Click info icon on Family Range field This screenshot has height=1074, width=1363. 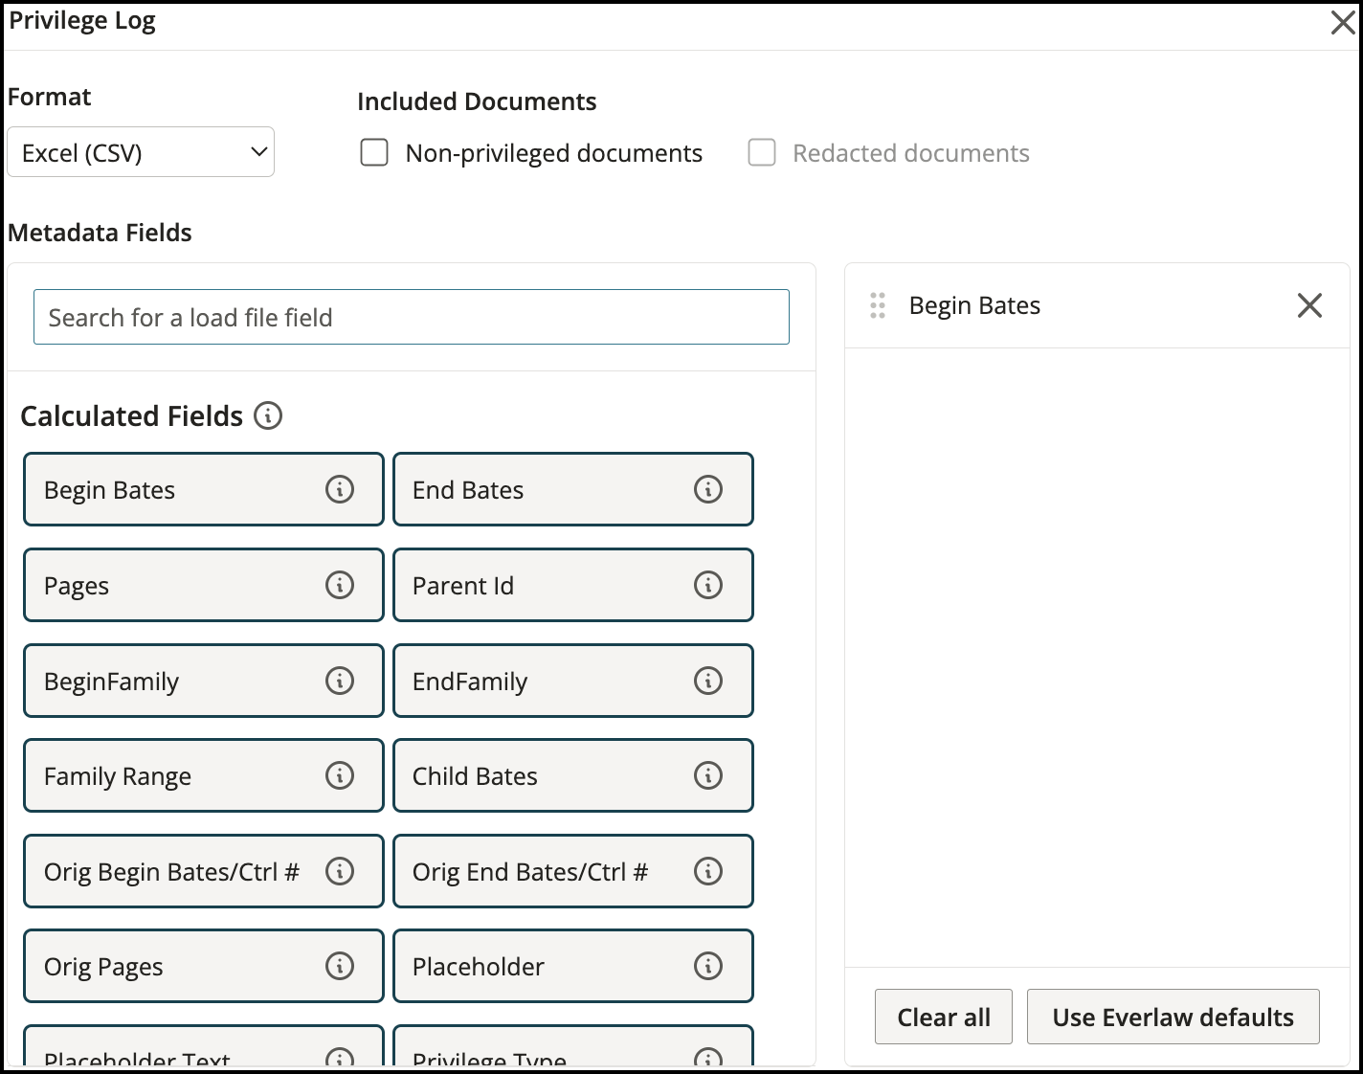click(340, 775)
